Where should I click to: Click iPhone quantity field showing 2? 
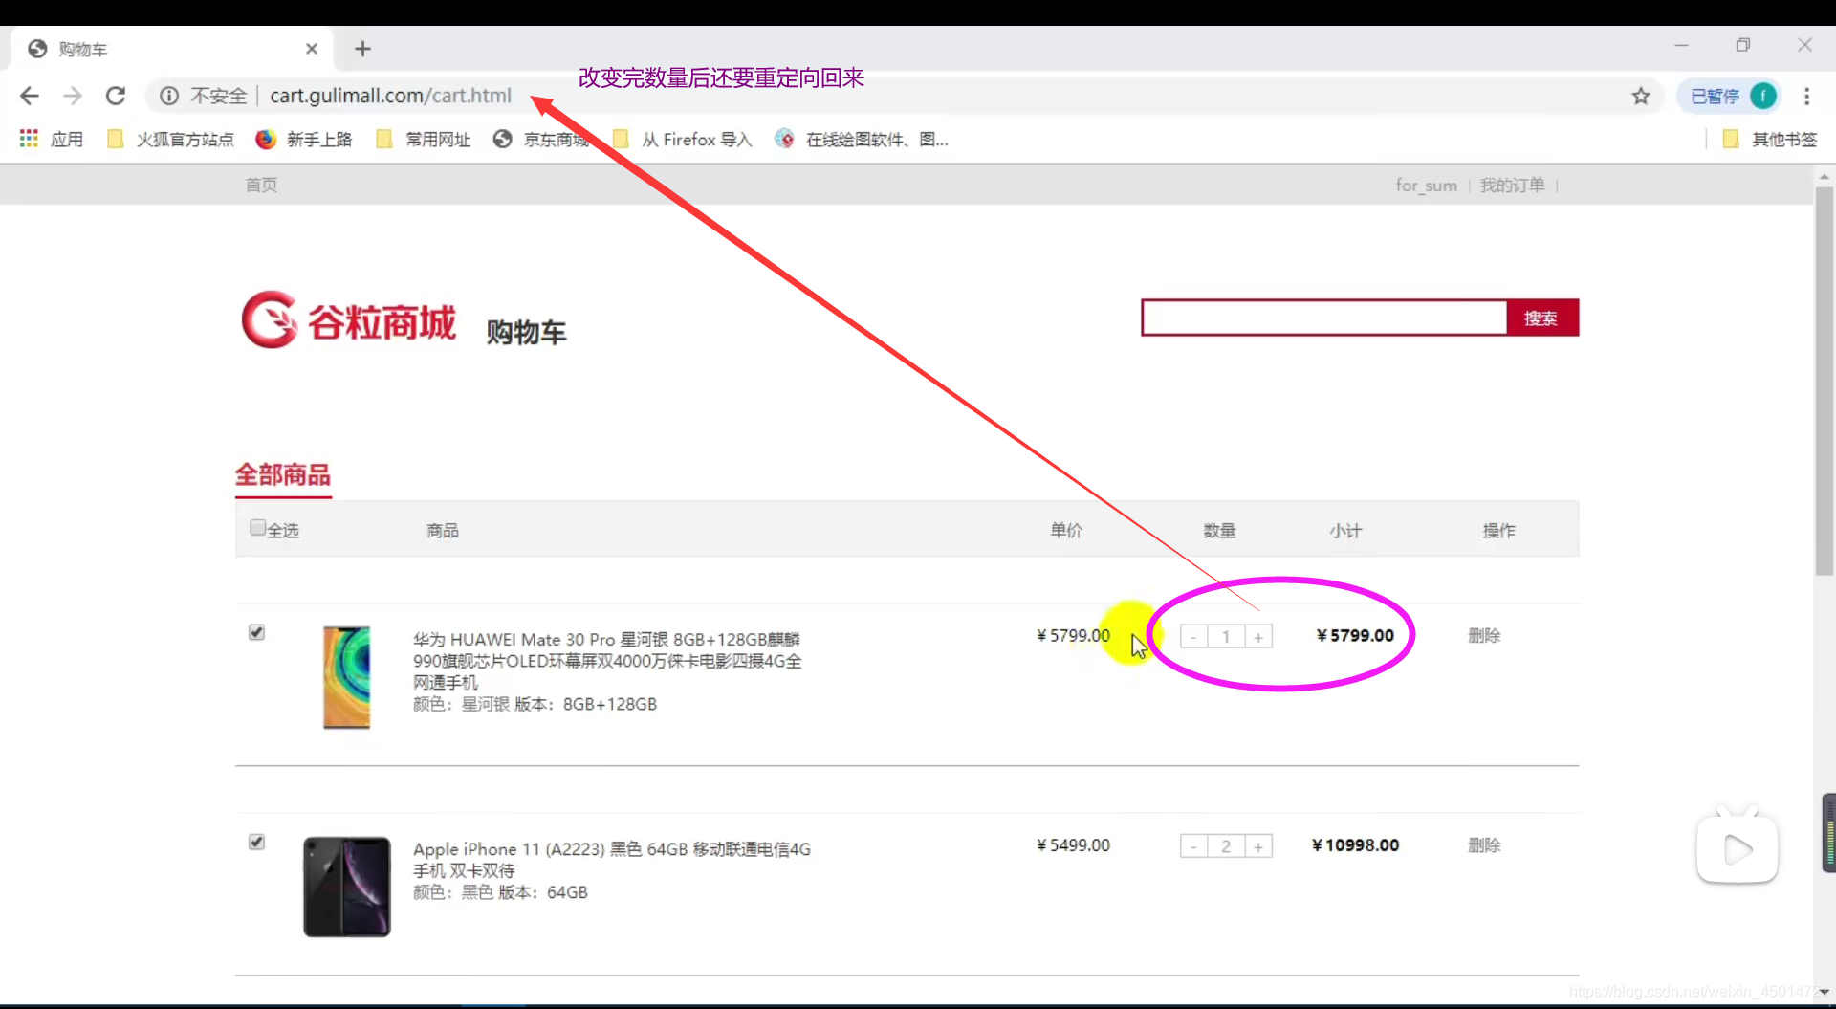coord(1226,846)
